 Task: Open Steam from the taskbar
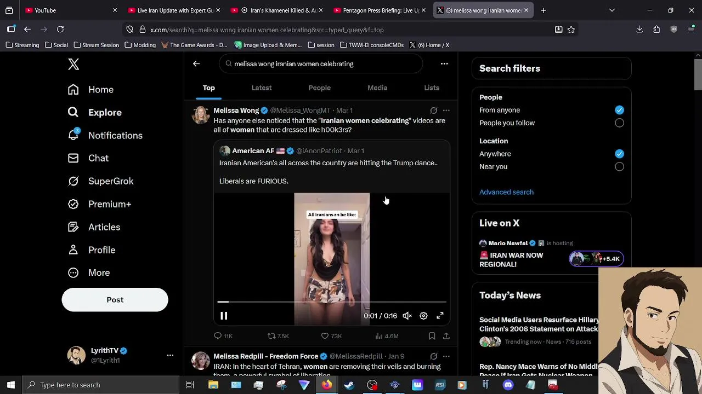349,385
